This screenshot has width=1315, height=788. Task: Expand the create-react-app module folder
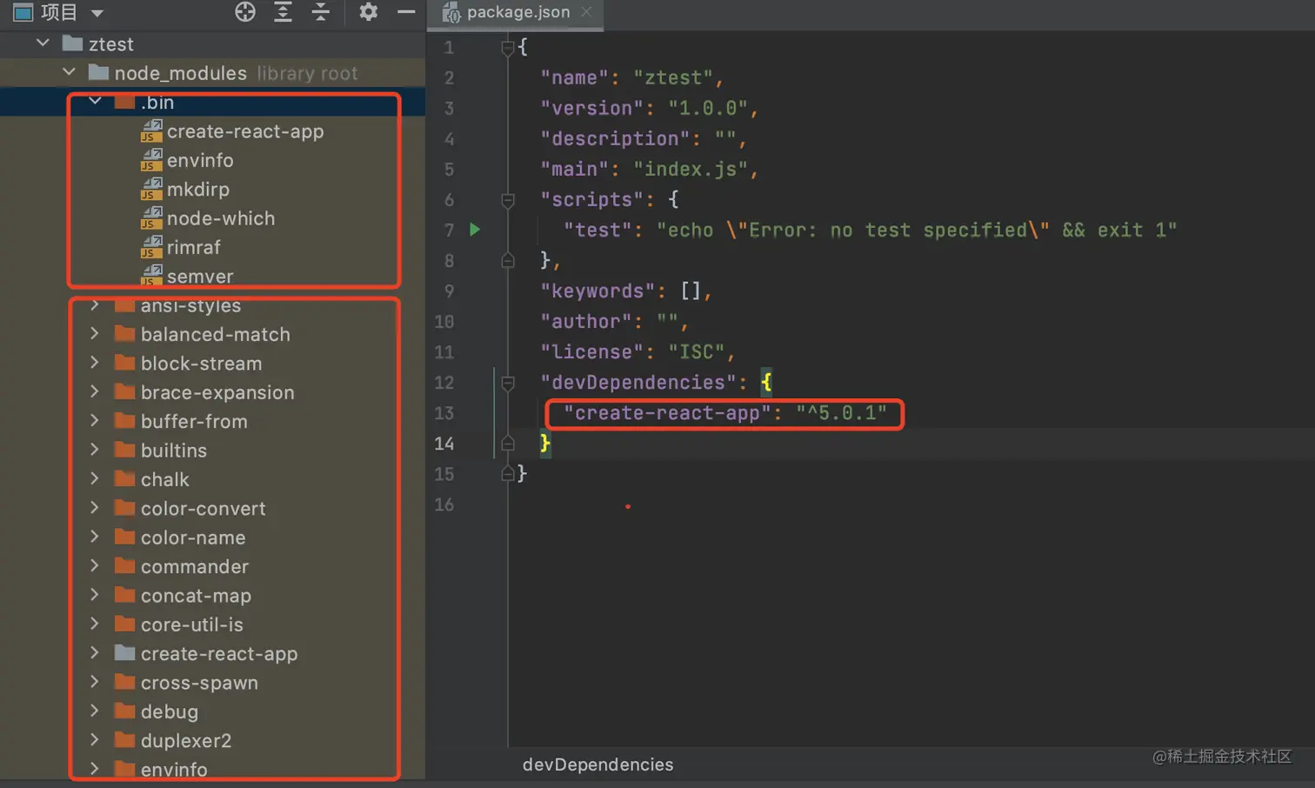[x=95, y=652]
